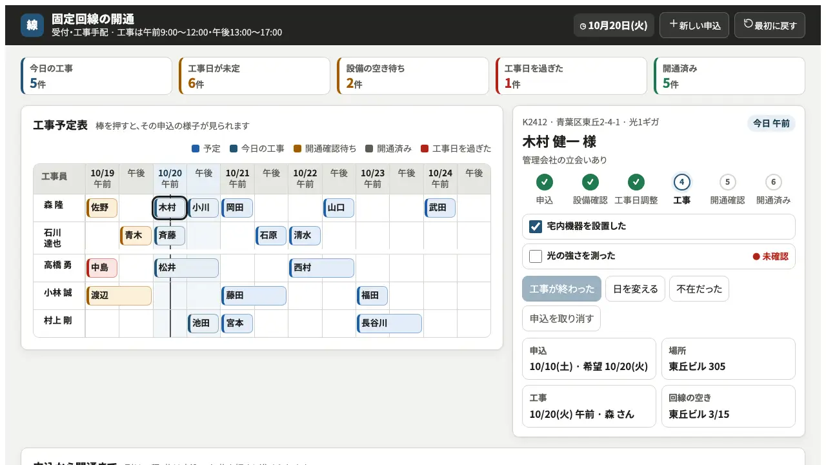Select the 渡辺 schedule bar
The width and height of the screenshot is (826, 465).
119,296
